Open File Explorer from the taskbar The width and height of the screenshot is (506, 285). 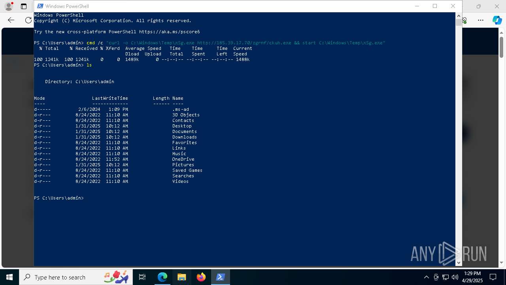[182, 277]
